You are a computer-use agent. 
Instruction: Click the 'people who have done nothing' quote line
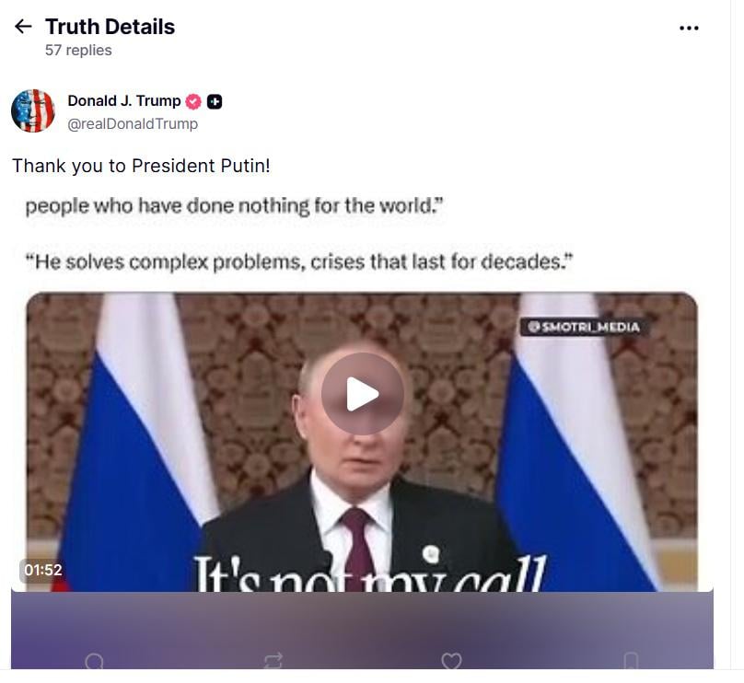pyautogui.click(x=234, y=206)
